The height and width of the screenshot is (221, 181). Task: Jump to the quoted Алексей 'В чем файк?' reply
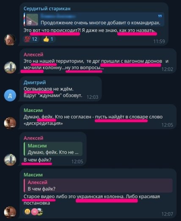click(98, 185)
